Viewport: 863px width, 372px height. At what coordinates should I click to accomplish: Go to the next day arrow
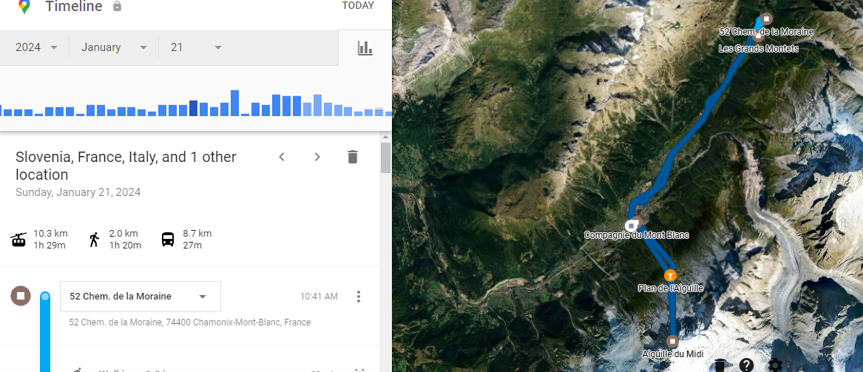point(317,157)
